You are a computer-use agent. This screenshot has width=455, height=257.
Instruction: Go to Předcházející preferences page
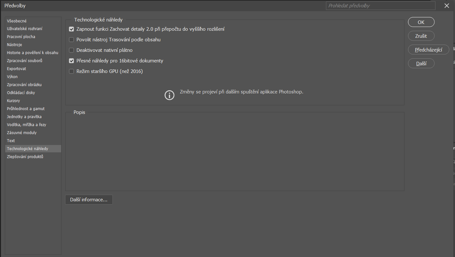pyautogui.click(x=428, y=50)
